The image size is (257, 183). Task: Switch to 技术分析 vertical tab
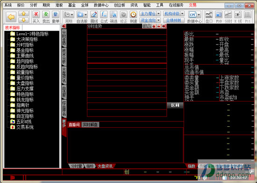[64, 56]
